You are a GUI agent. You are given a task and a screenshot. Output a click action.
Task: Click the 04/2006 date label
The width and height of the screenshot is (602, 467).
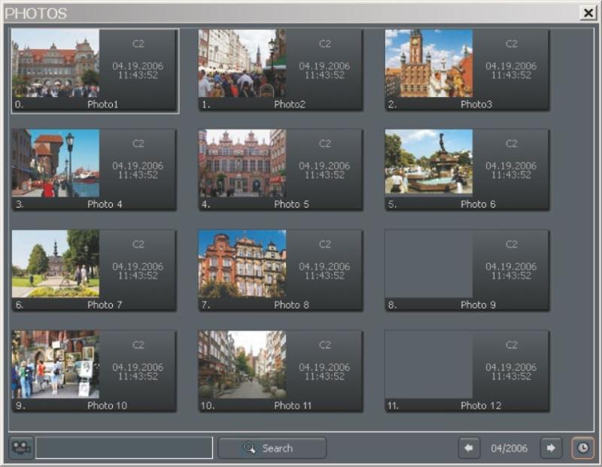click(x=509, y=448)
